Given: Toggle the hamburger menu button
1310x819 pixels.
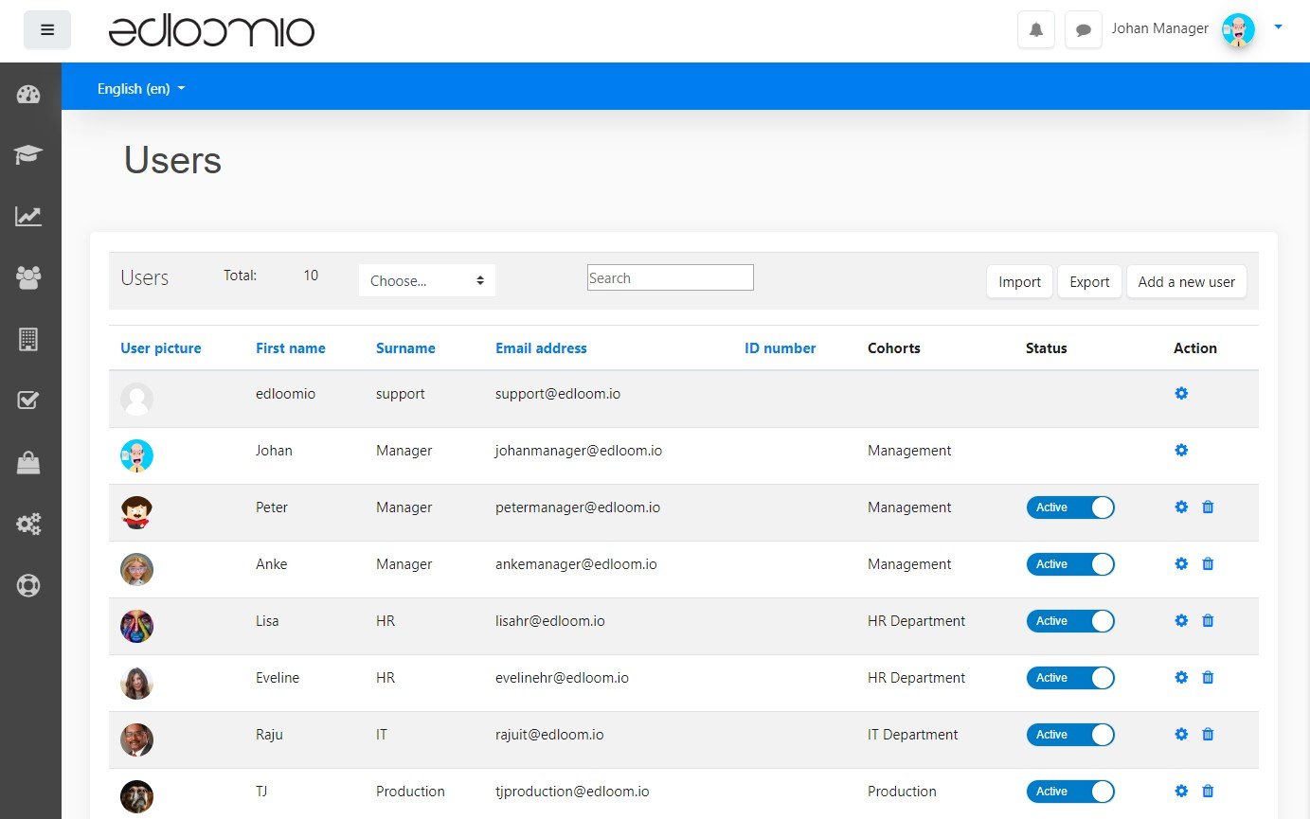Looking at the screenshot, I should click(47, 30).
